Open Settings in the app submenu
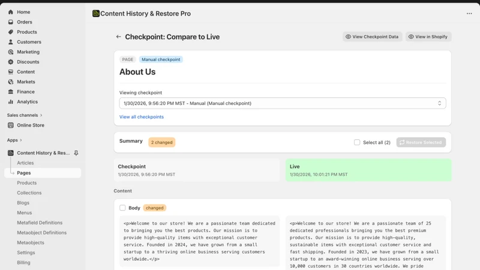 [x=26, y=253]
